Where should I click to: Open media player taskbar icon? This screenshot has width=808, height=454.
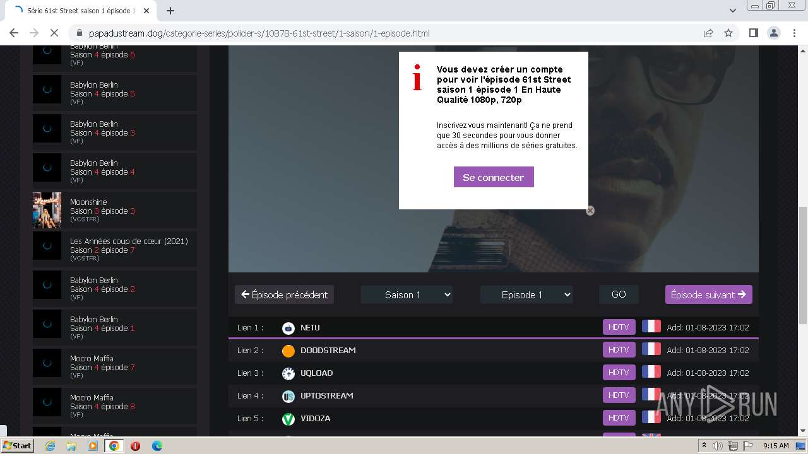pyautogui.click(x=93, y=446)
